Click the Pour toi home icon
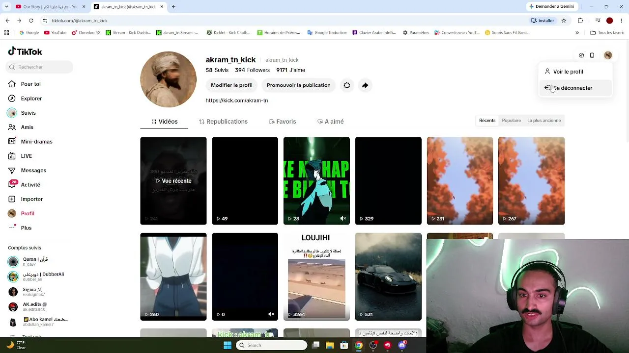This screenshot has height=353, width=629. pos(12,84)
